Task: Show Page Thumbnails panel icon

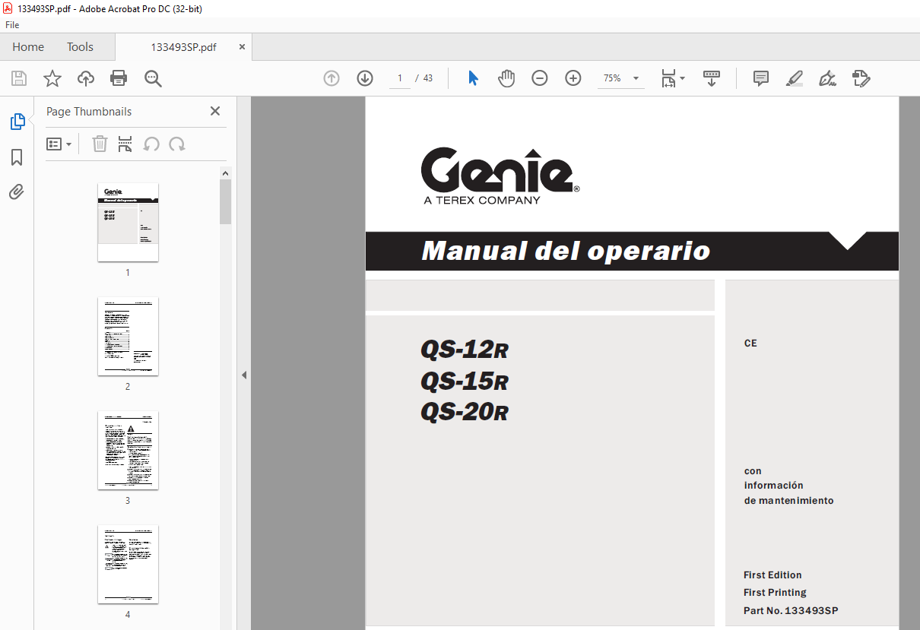Action: coord(17,122)
